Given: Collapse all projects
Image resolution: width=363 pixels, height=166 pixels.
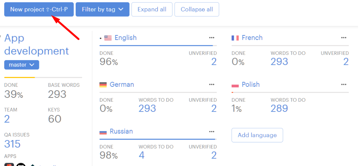Looking at the screenshot, I should [x=197, y=10].
